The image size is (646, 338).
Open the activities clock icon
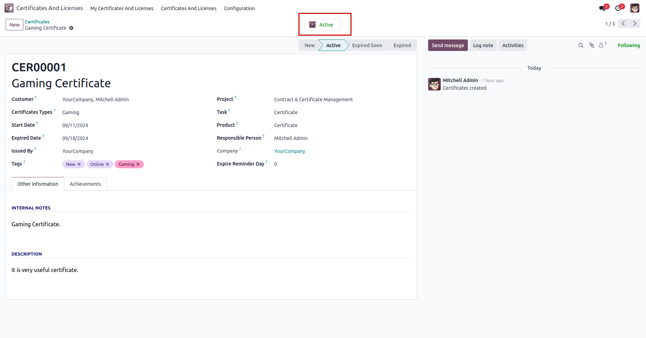pyautogui.click(x=618, y=8)
